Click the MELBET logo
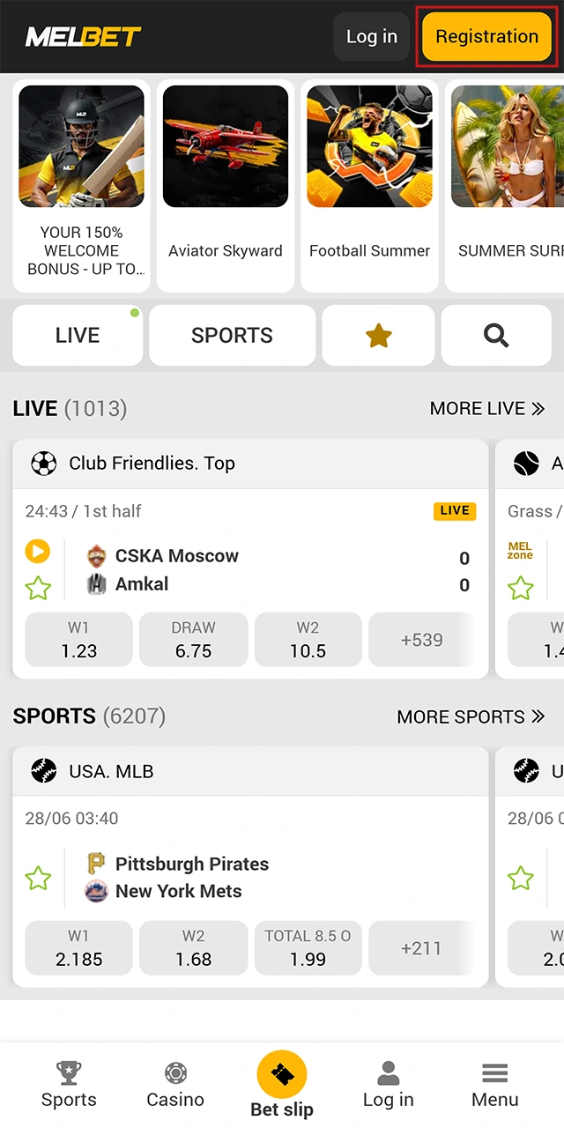Image resolution: width=564 pixels, height=1128 pixels. 84,37
